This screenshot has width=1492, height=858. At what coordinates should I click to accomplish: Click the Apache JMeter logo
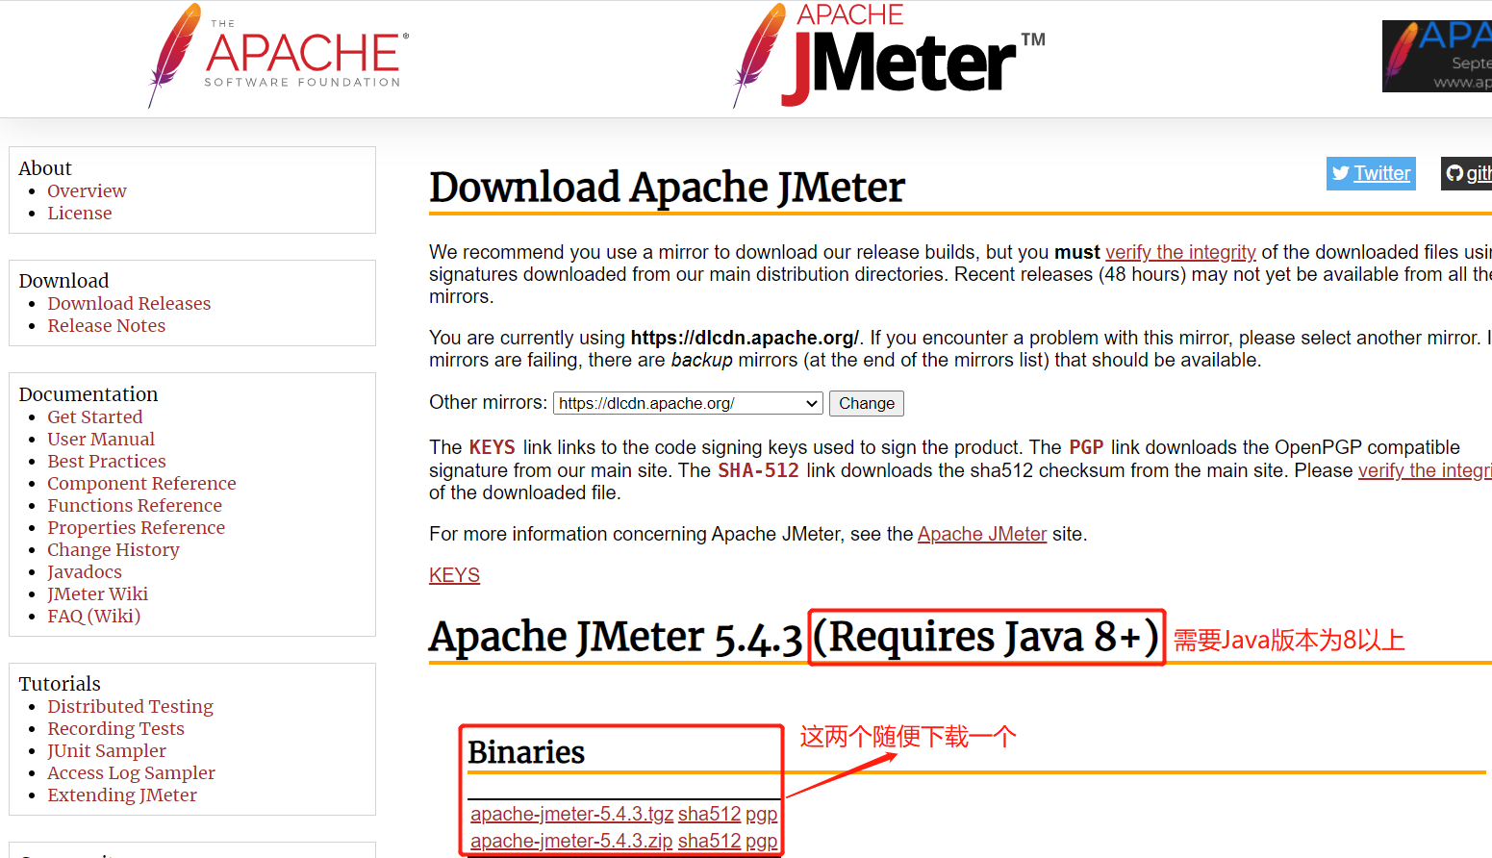pyautogui.click(x=889, y=55)
